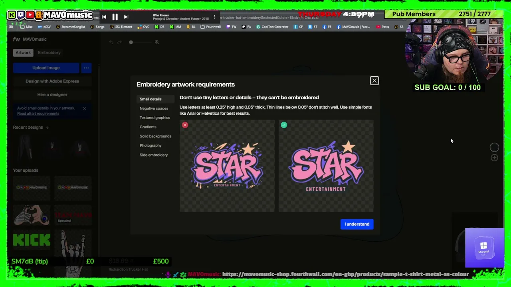Open the CF bookmark

tap(298, 27)
